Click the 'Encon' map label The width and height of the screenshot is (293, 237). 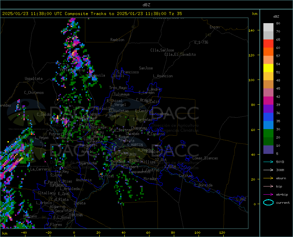point(215,27)
